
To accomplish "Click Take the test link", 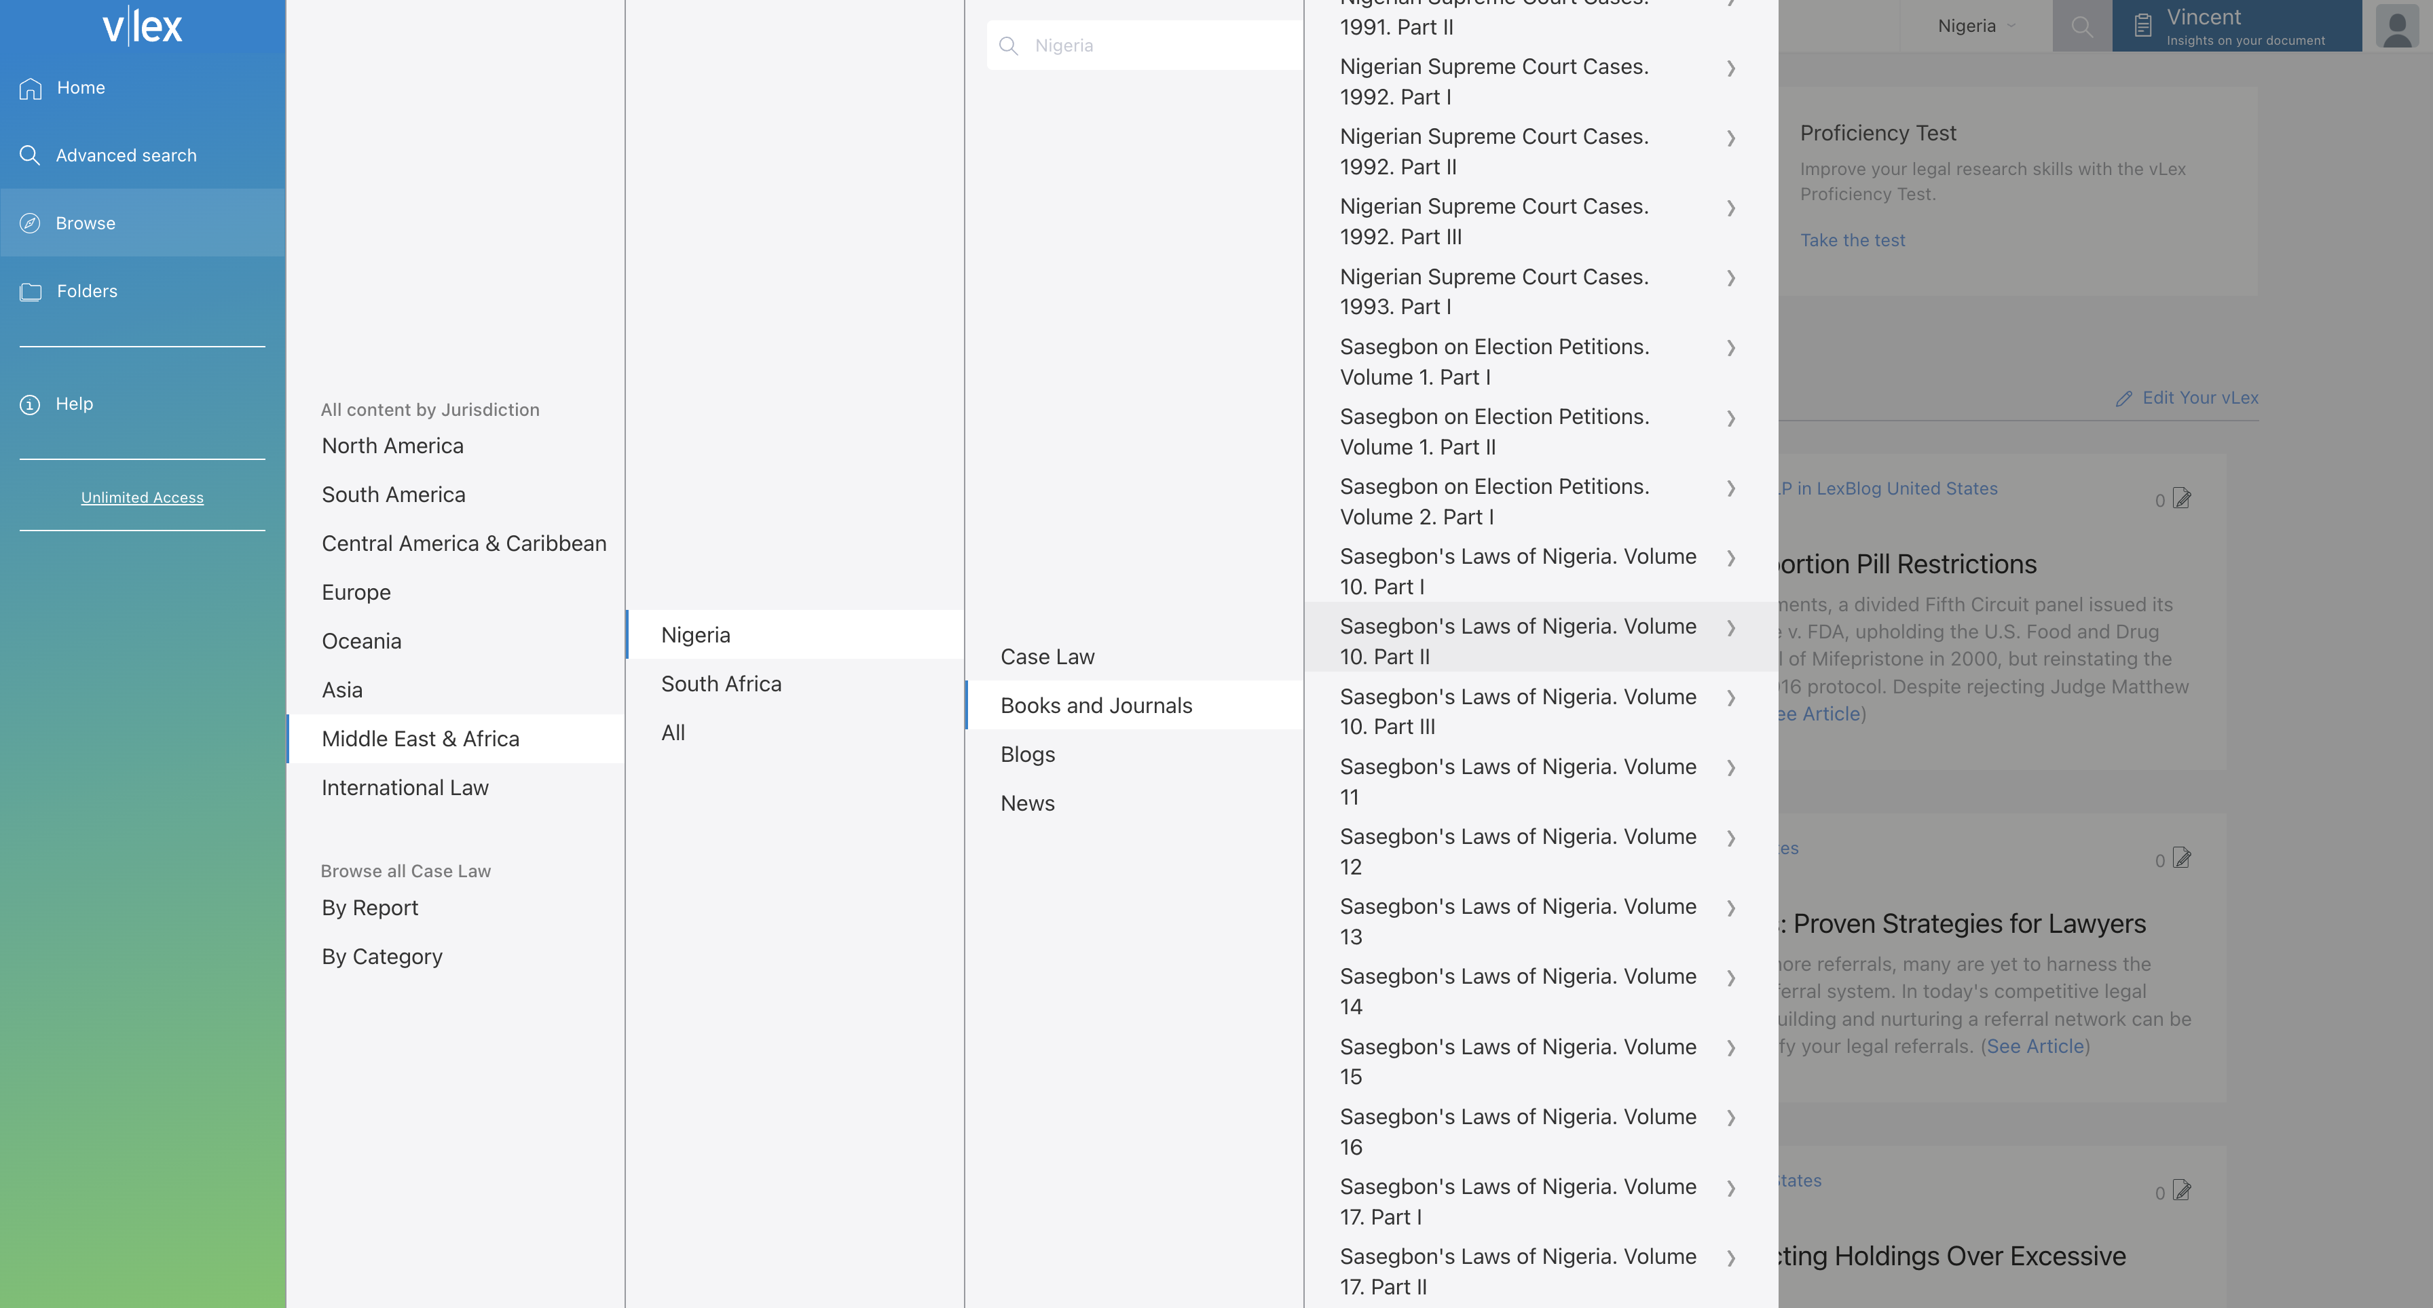I will point(1852,241).
